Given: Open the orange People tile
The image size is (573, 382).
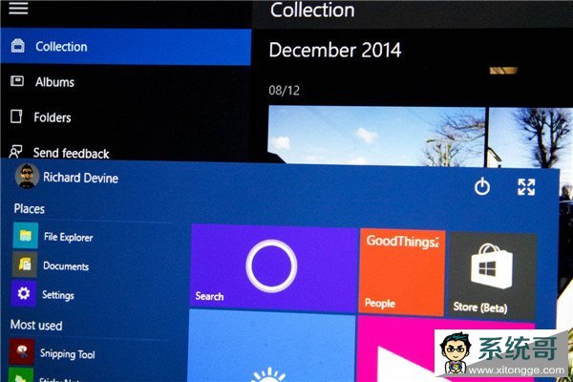Looking at the screenshot, I should (402, 272).
